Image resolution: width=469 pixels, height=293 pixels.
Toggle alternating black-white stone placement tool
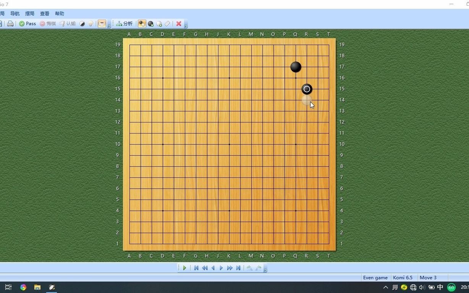click(142, 24)
